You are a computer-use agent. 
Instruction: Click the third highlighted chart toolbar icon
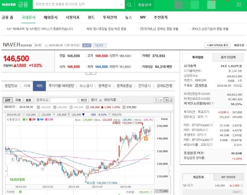click(166, 100)
